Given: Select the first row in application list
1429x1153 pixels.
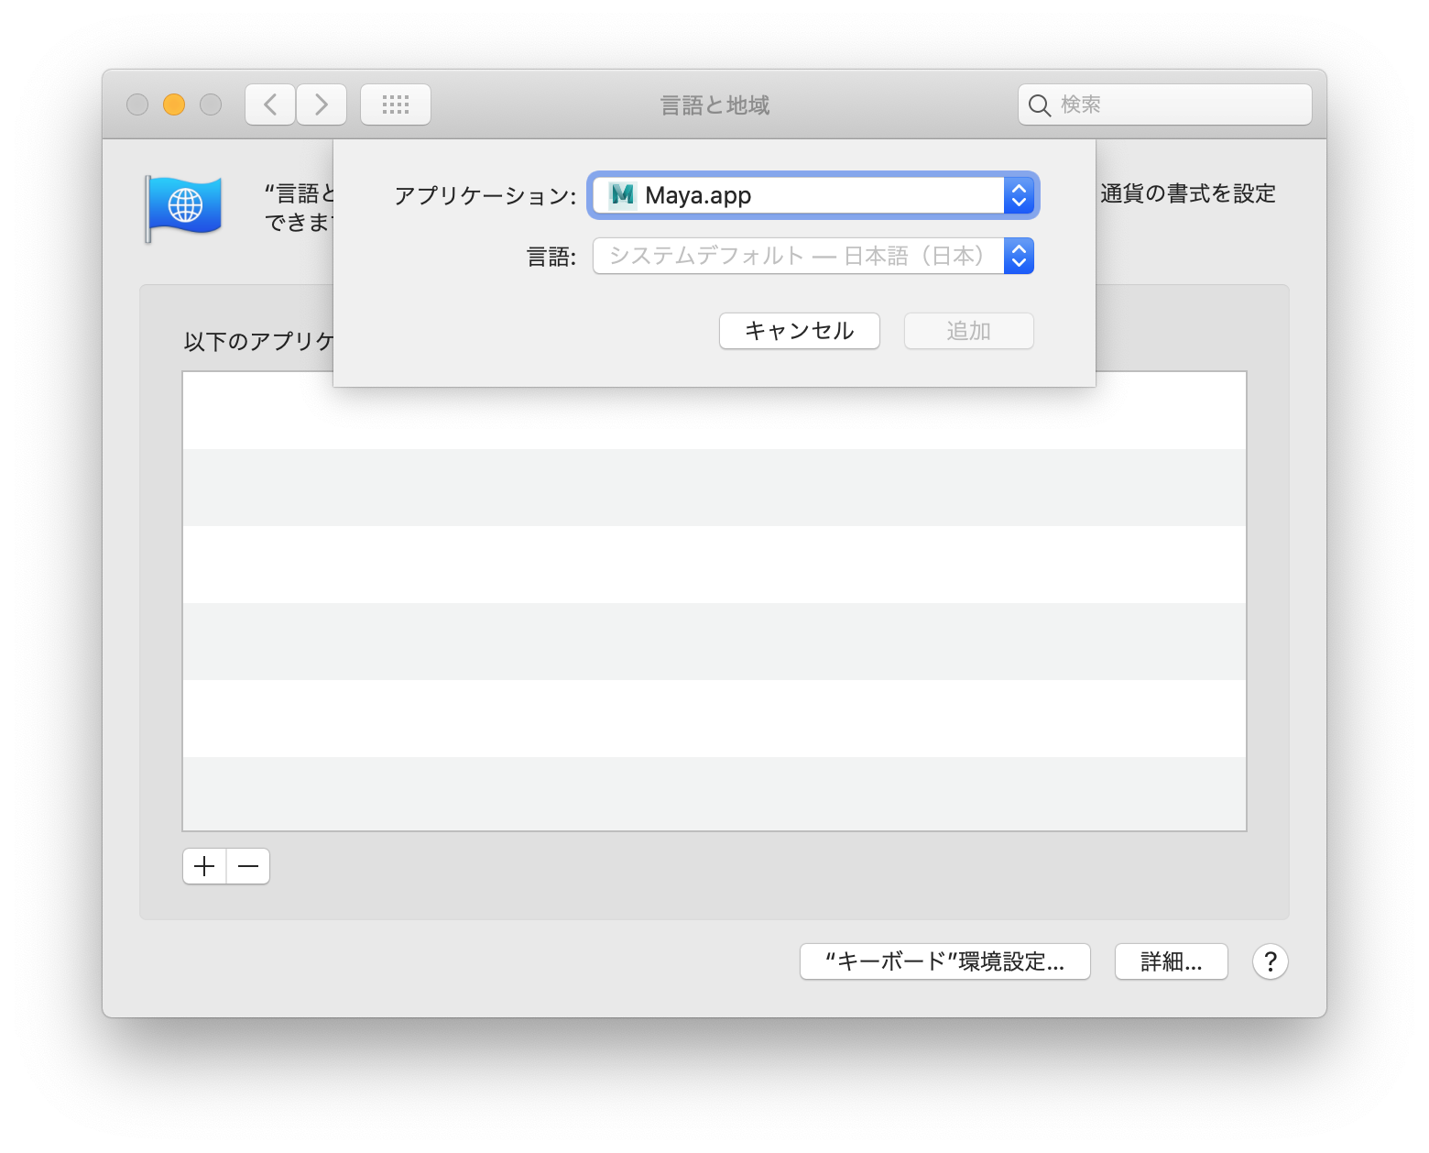Looking at the screenshot, I should [x=714, y=411].
